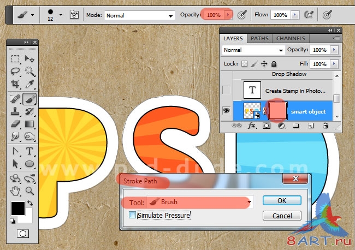Select the Move tool
This screenshot has height=250, width=355.
pyautogui.click(x=29, y=59)
